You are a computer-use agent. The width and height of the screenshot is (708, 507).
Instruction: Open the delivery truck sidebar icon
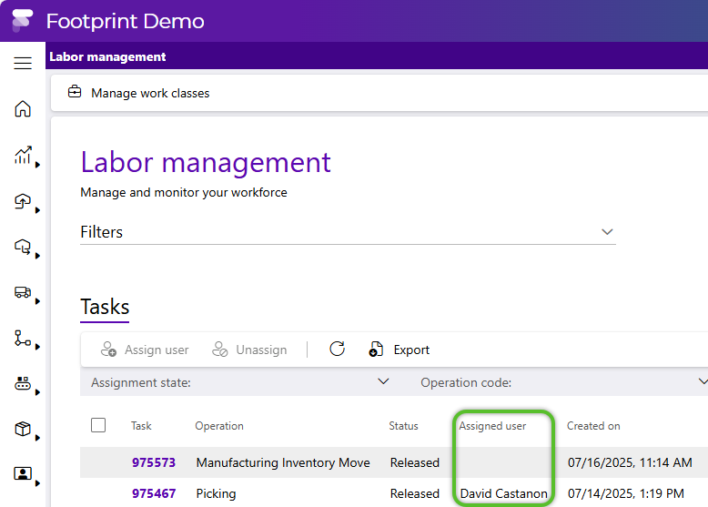click(23, 292)
